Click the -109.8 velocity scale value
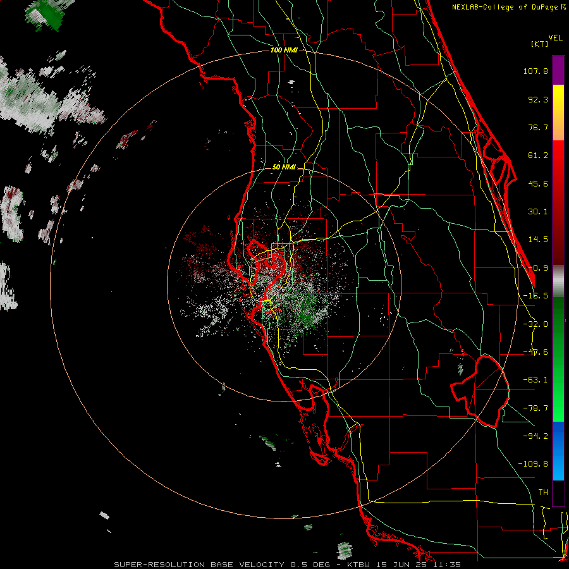 pyautogui.click(x=534, y=464)
